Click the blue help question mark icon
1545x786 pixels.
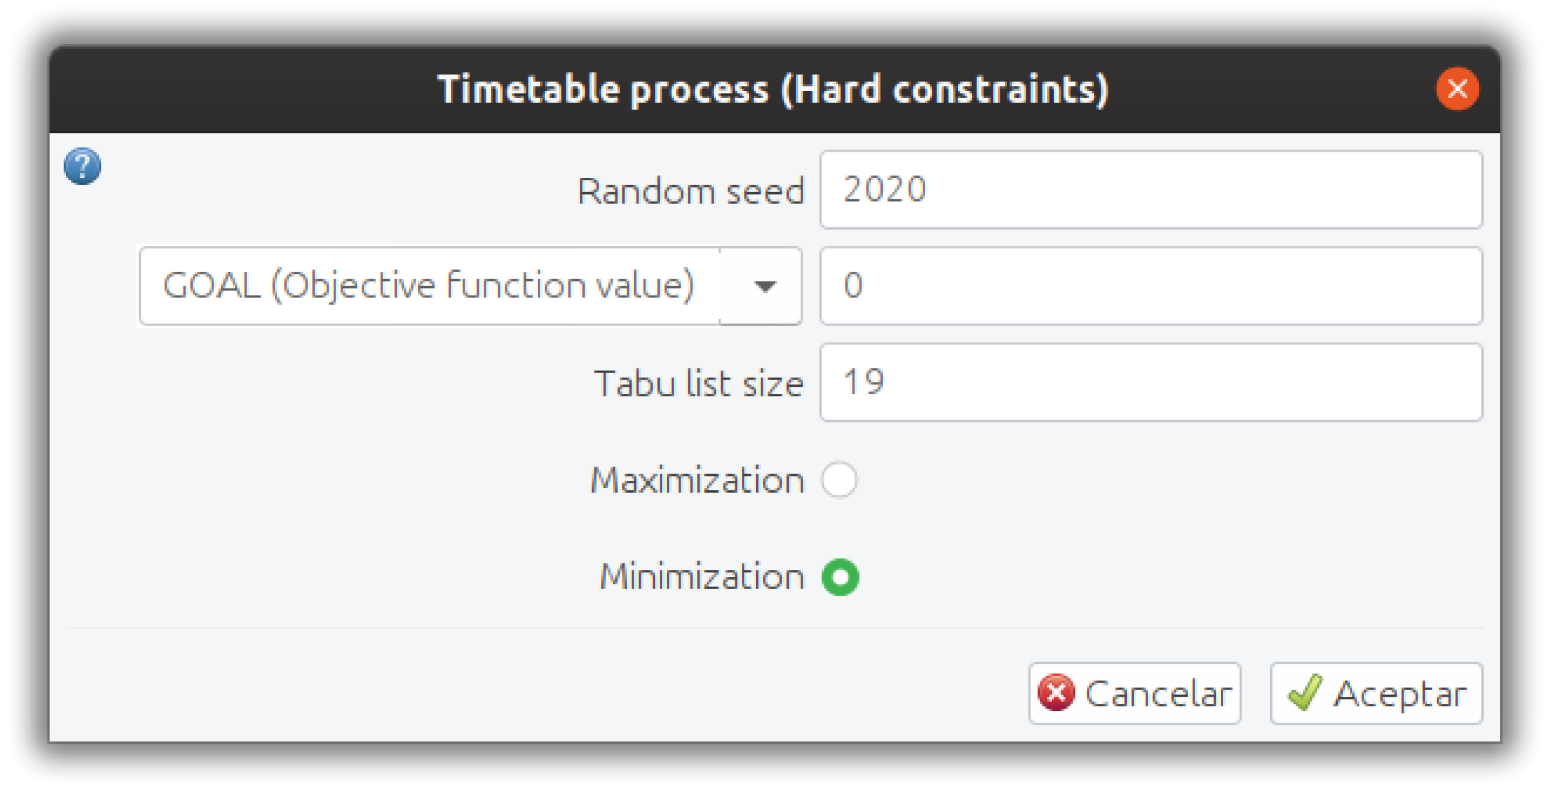(x=83, y=166)
